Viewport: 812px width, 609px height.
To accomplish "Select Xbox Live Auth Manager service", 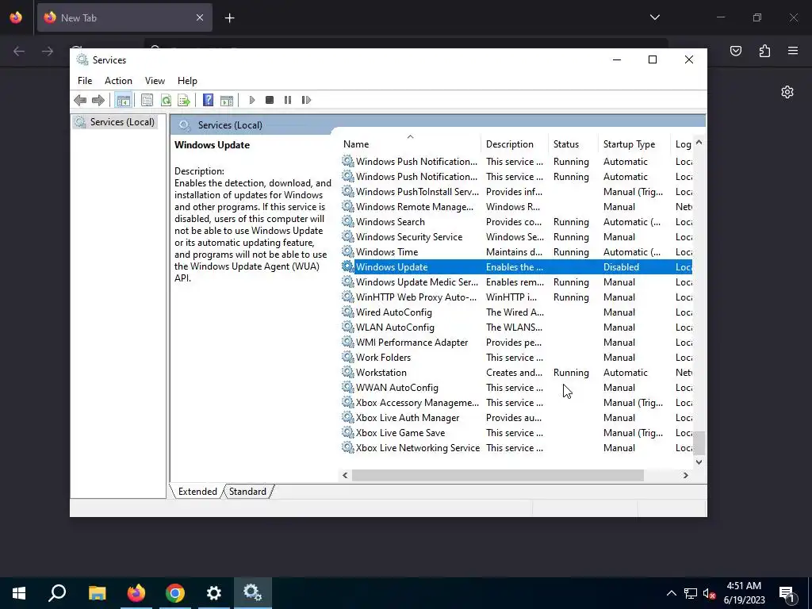I will coord(516,417).
